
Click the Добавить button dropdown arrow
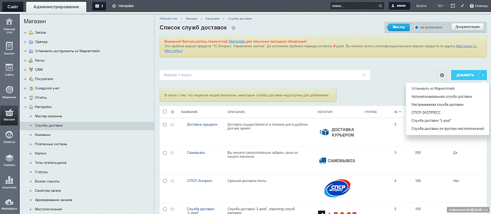pos(483,75)
